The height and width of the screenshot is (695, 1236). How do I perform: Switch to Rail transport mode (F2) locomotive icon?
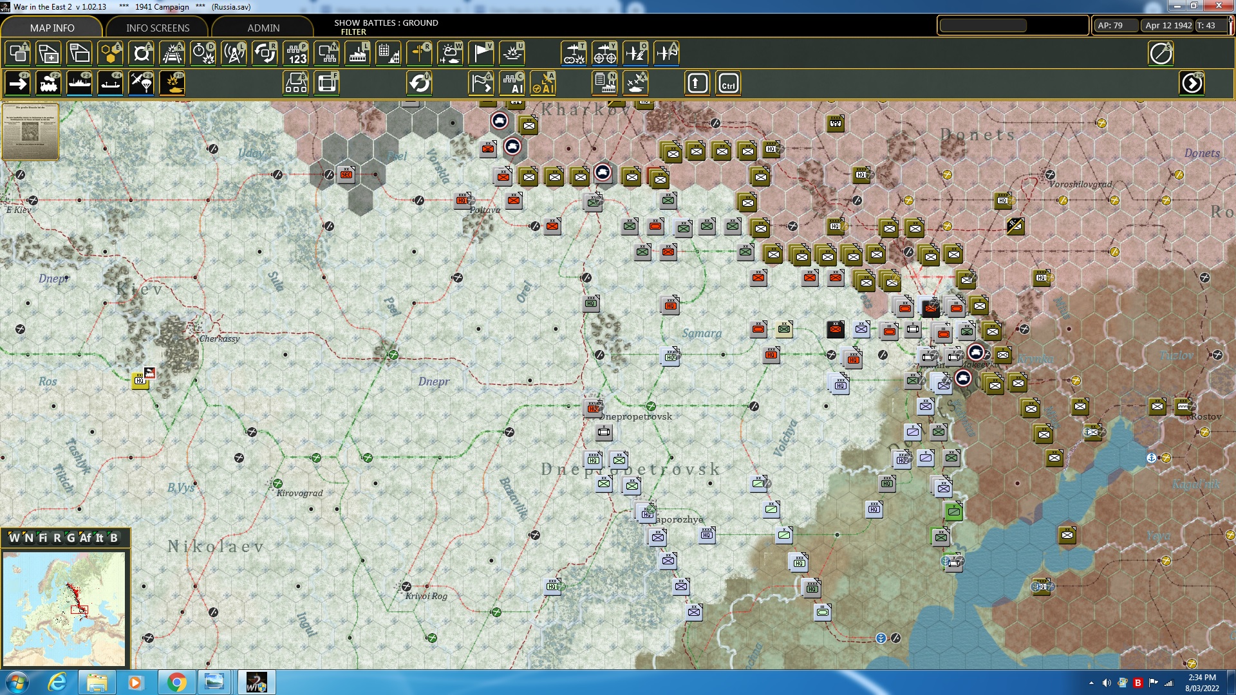[x=48, y=83]
